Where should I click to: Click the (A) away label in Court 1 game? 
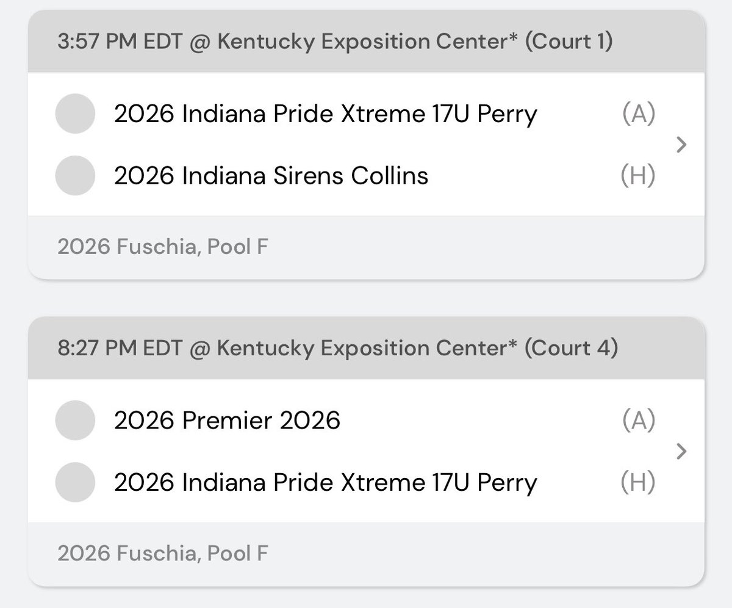639,114
